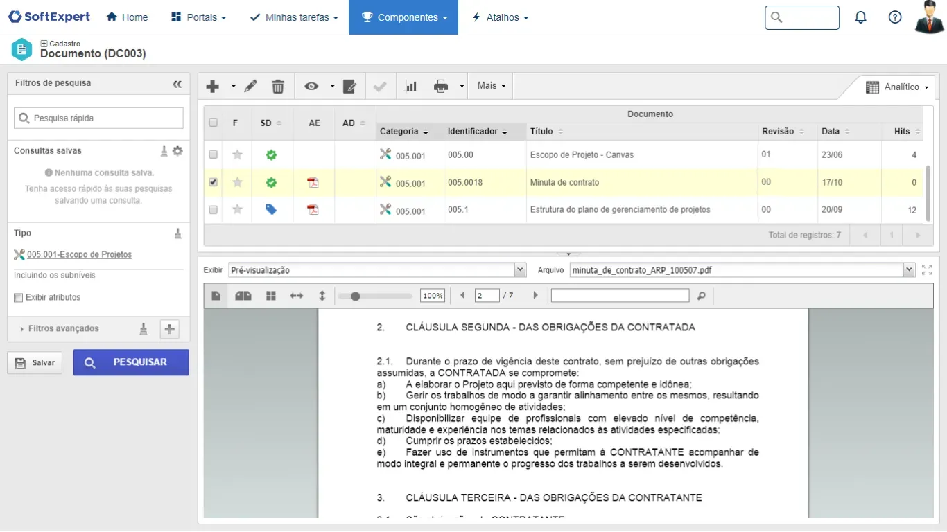Viewport: 947px width, 532px height.
Task: Tick the select-all checkbox in table header
Action: click(x=214, y=123)
